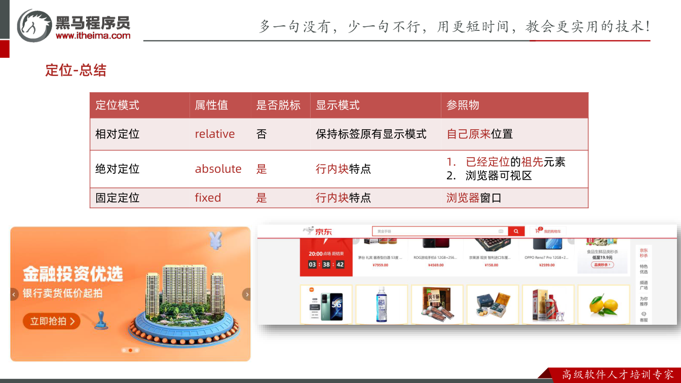Click the OPPO Reno7 Pro product title
Viewport: 681px width, 383px height.
[546, 258]
